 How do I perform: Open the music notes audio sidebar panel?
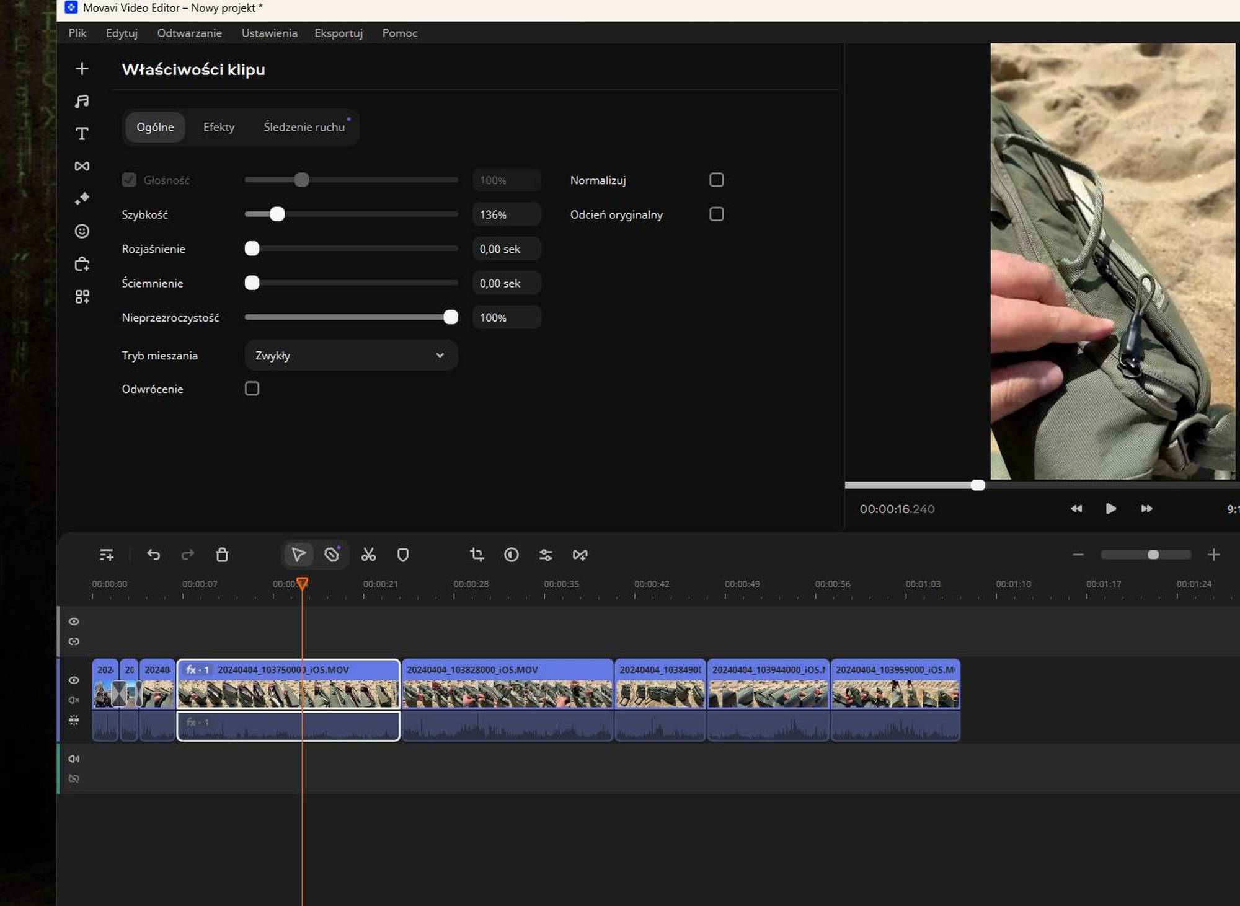pyautogui.click(x=82, y=101)
